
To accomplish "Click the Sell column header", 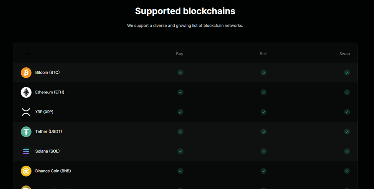I will (263, 54).
